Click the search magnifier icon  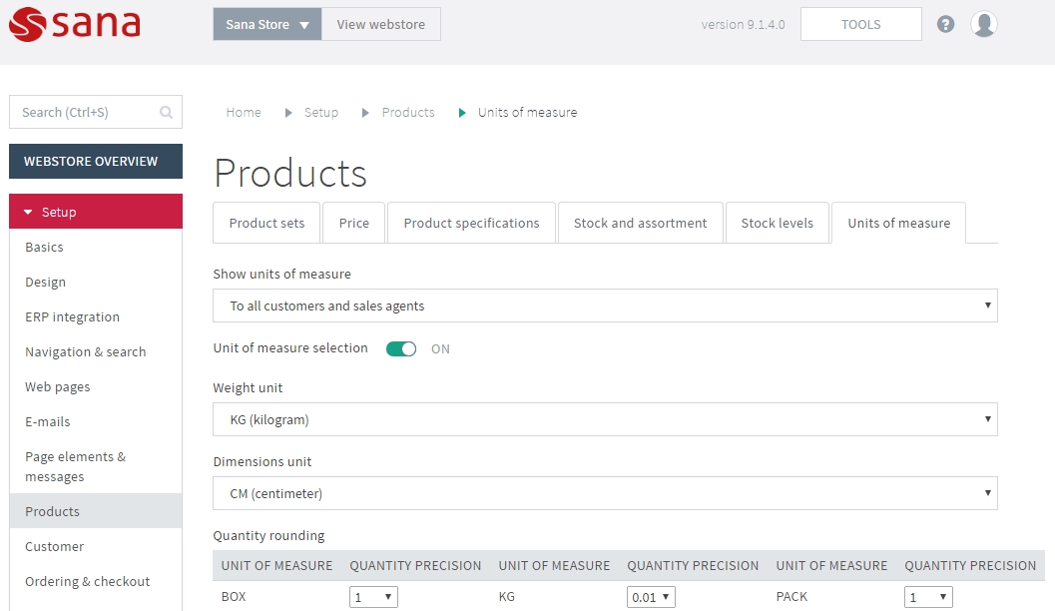point(167,113)
